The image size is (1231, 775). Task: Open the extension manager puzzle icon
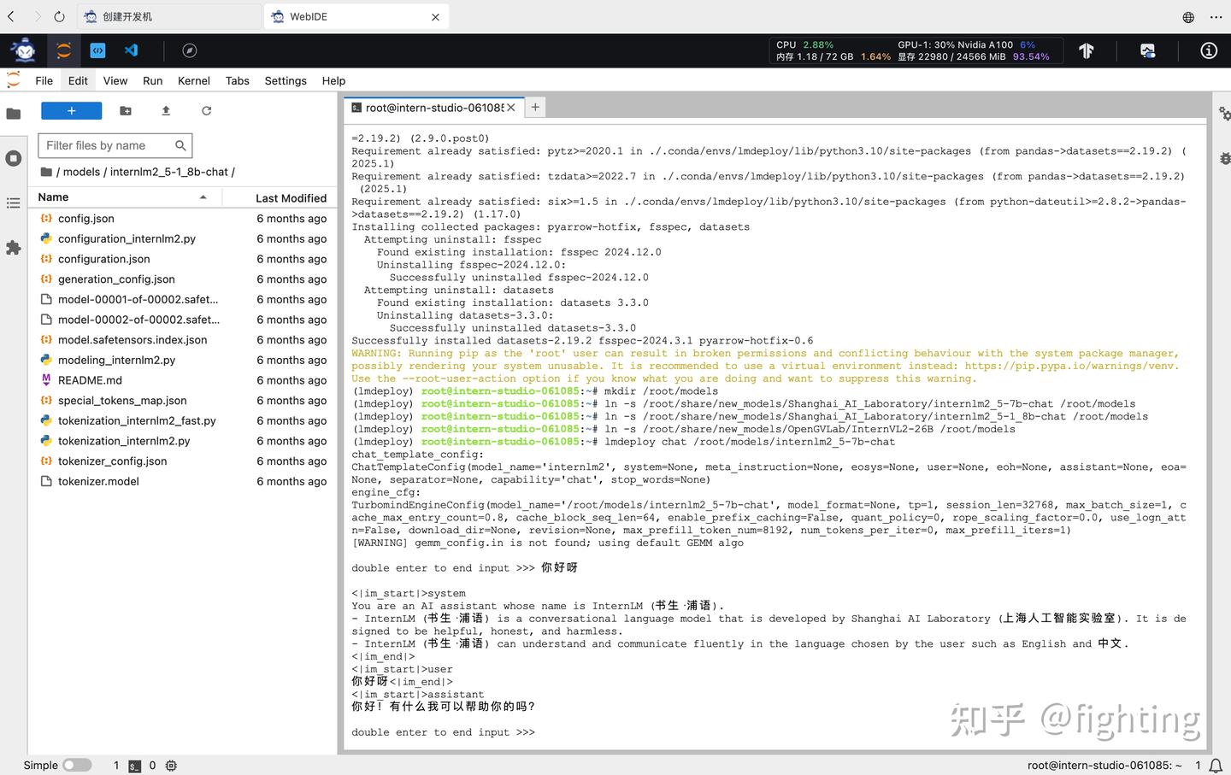(x=14, y=248)
